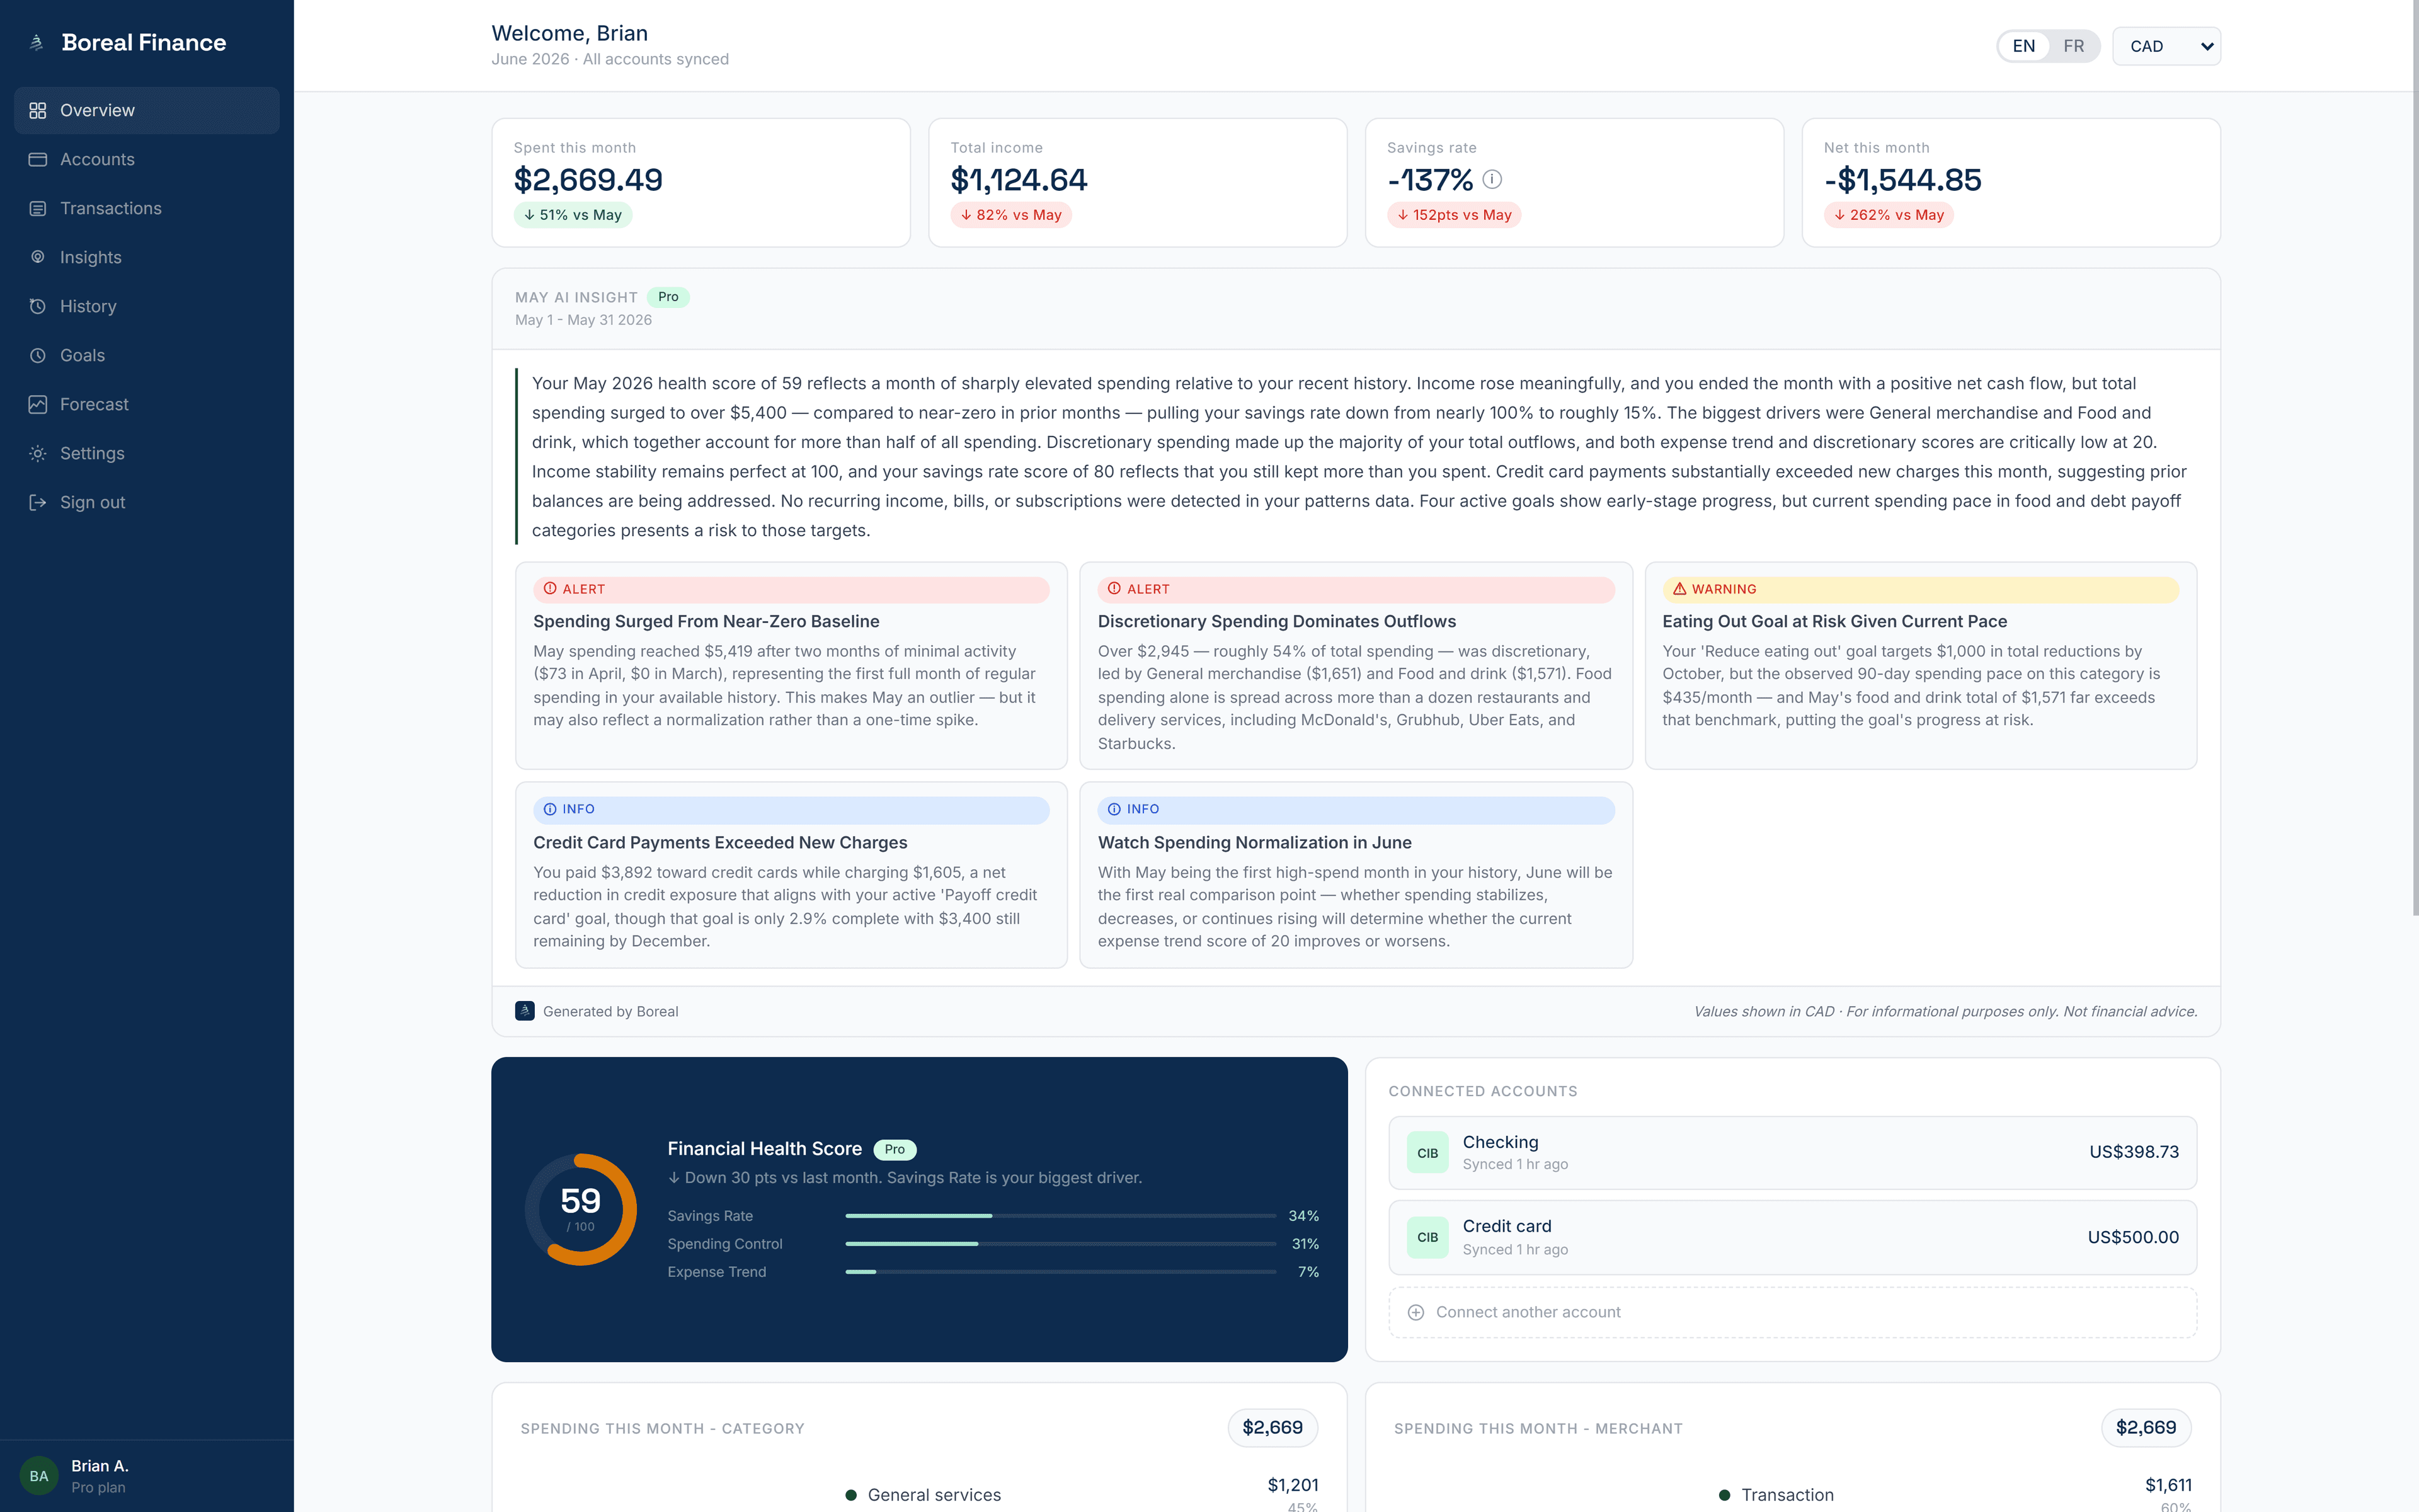Click the Spent this month card
The image size is (2419, 1512).
(701, 183)
